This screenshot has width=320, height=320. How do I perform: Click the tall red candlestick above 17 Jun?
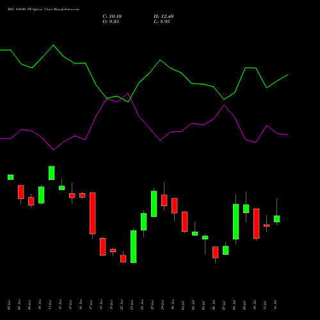pos(93,213)
